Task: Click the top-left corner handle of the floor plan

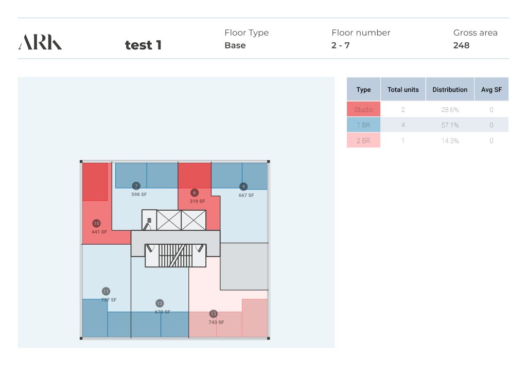Action: (81, 162)
